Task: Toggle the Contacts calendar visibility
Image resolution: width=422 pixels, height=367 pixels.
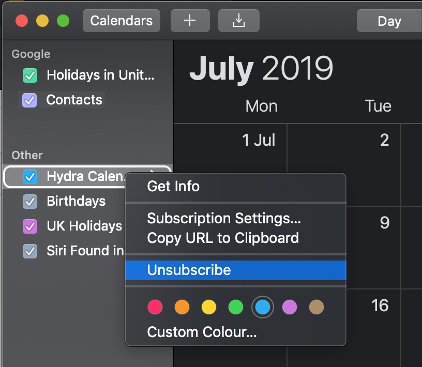Action: (30, 100)
